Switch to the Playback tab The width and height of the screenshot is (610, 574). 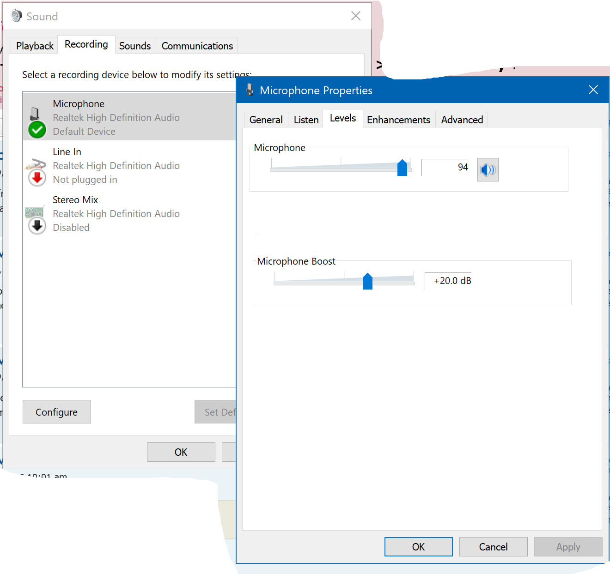tap(35, 46)
